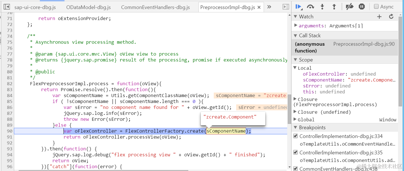Click oTemplateUtils.oComponentUtils.ad… breakpoint code text

tap(348, 160)
